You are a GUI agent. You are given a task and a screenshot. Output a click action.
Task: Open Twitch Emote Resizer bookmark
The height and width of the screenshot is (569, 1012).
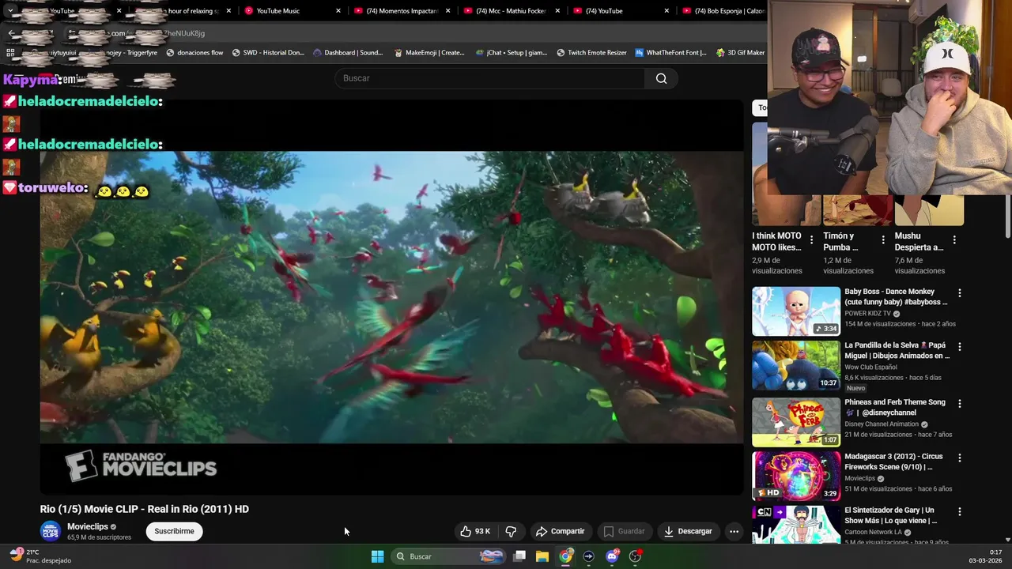pyautogui.click(x=591, y=53)
